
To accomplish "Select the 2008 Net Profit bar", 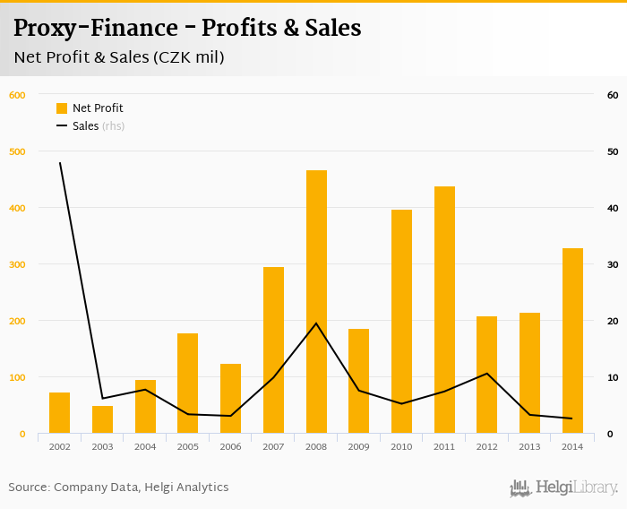I will click(x=316, y=302).
